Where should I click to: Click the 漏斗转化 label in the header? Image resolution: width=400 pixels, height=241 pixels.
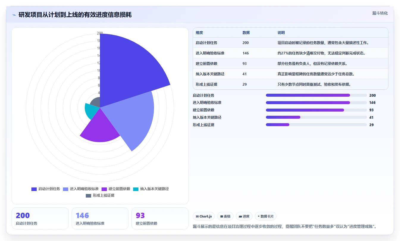coord(380,13)
